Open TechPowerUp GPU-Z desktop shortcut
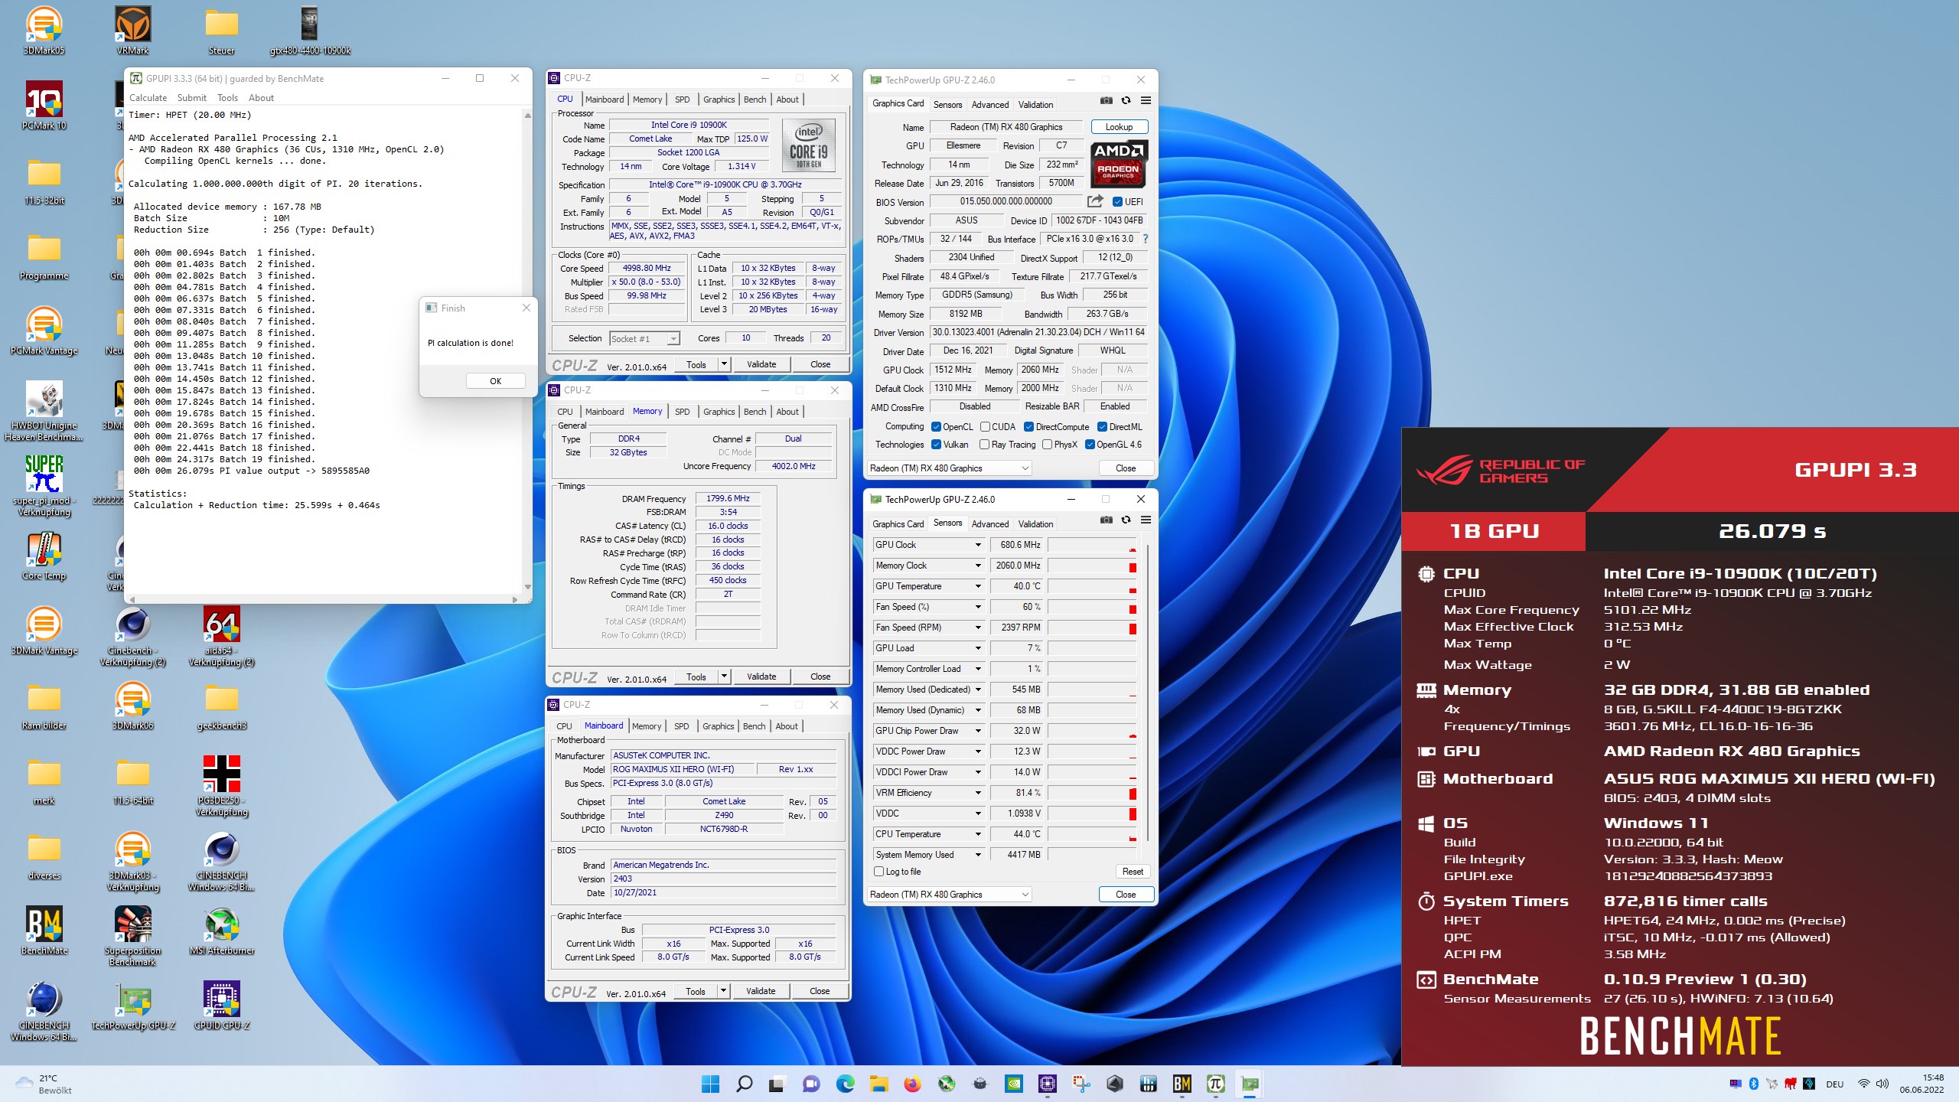This screenshot has width=1959, height=1102. coord(132,1006)
